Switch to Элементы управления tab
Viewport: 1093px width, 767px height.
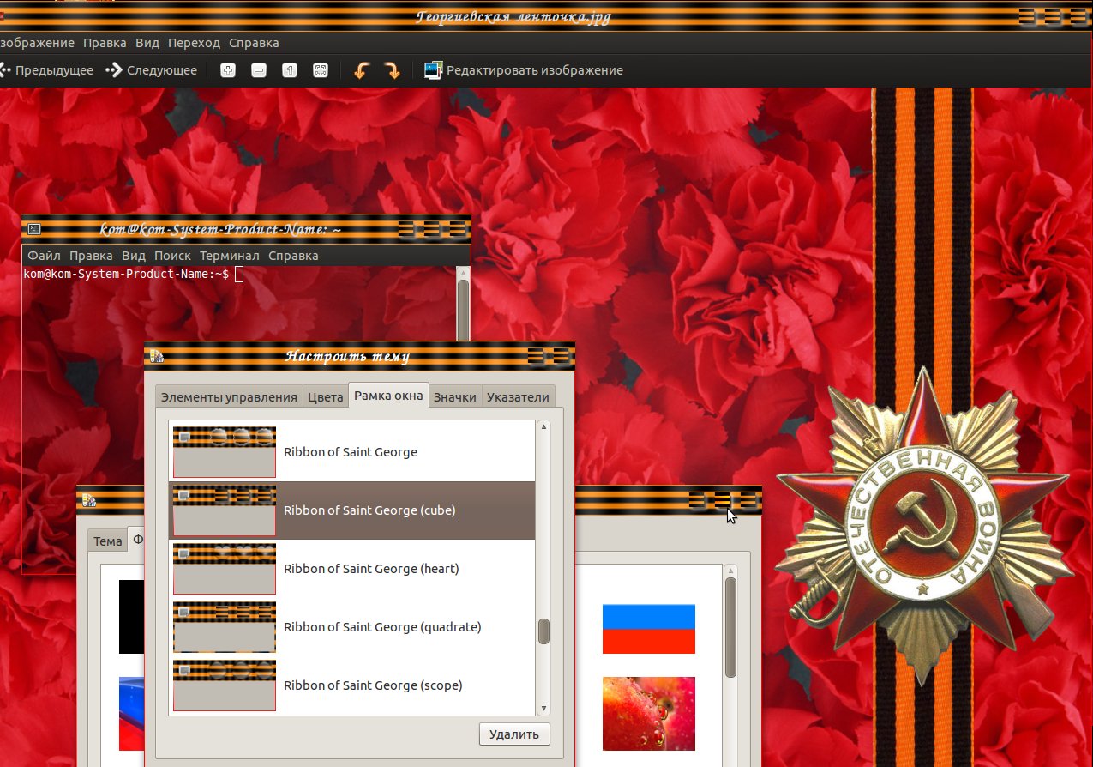[229, 396]
